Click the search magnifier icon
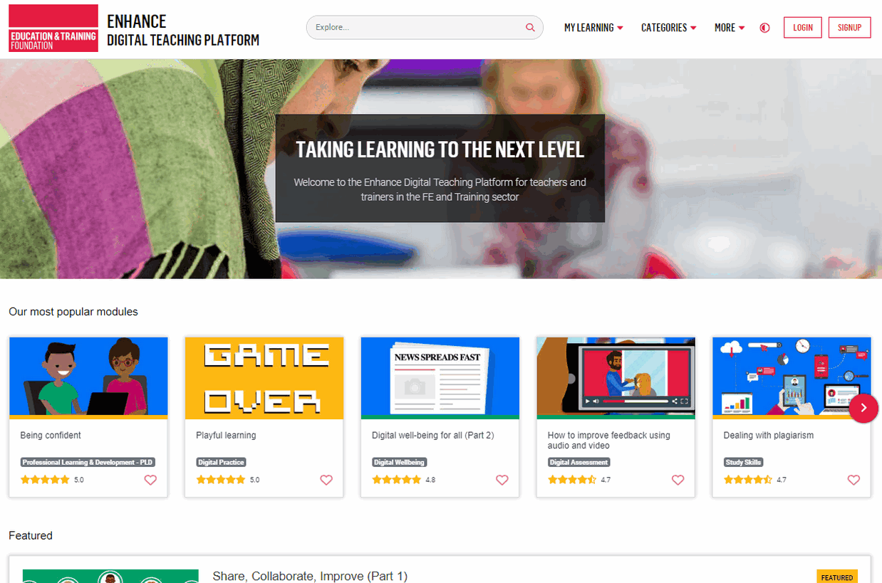The image size is (882, 583). click(530, 28)
